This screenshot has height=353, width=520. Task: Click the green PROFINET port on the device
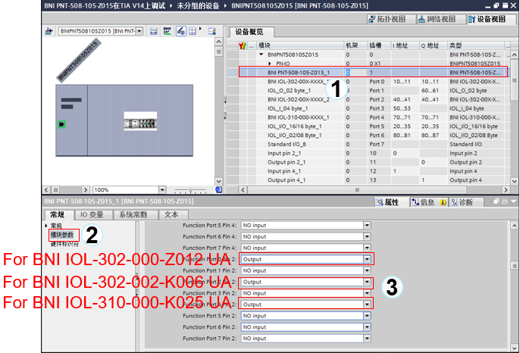(61, 123)
